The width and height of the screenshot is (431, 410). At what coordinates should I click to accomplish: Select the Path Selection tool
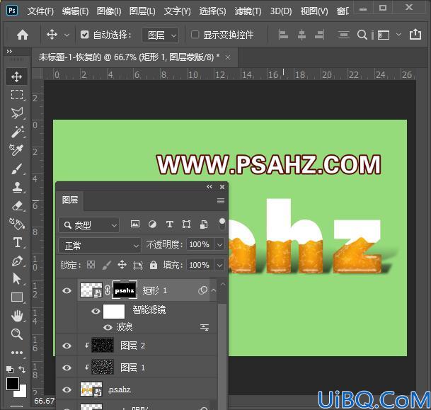click(17, 279)
